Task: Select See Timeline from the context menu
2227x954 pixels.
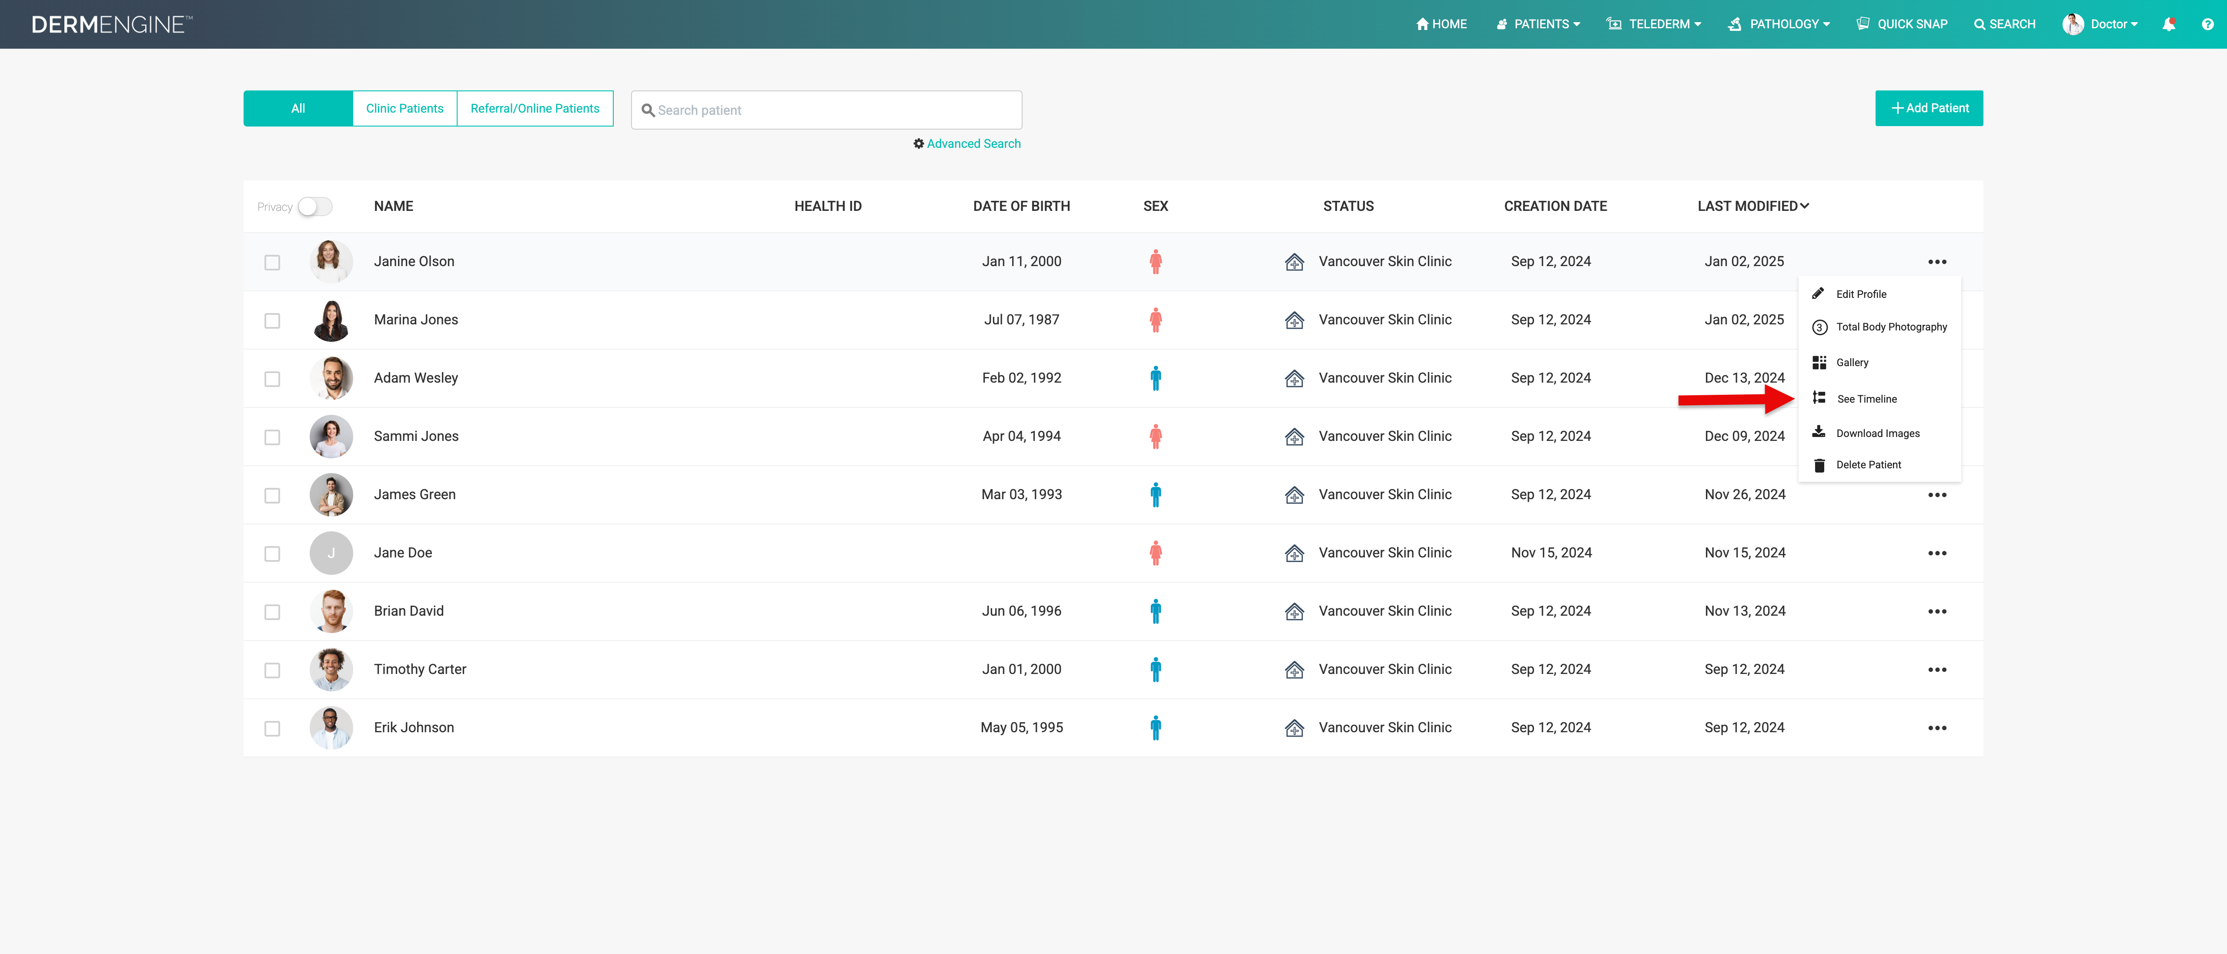Action: 1866,398
